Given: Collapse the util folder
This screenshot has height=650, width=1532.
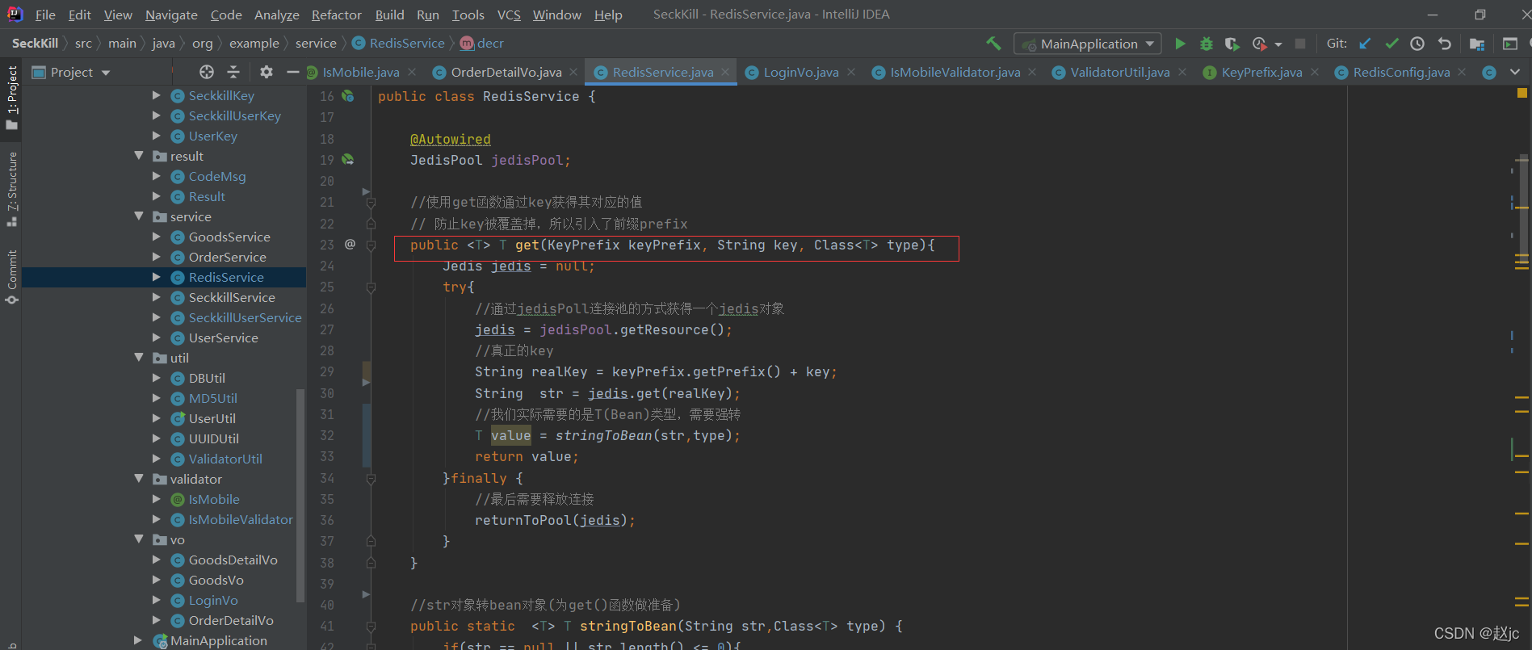Looking at the screenshot, I should [139, 357].
